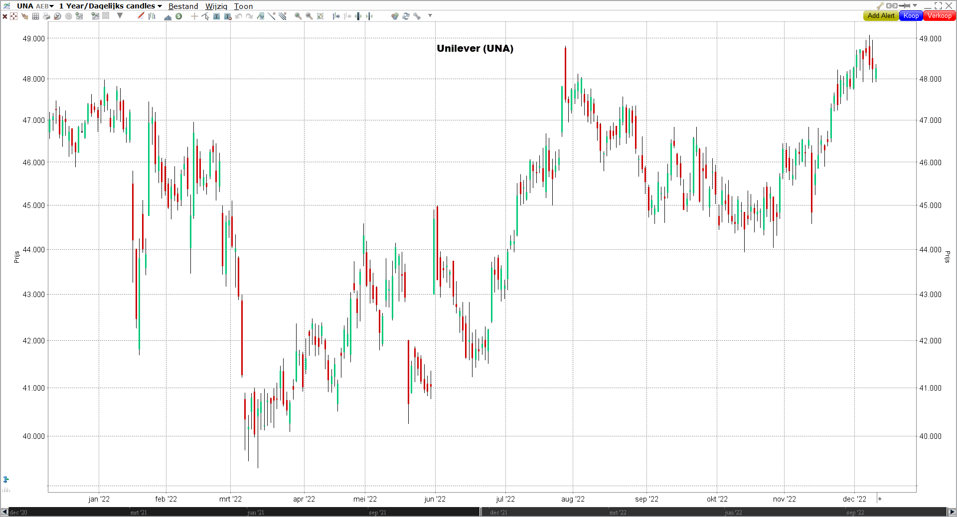Click the refresh arrows icon in toolbar
The width and height of the screenshot is (957, 517).
pyautogui.click(x=406, y=16)
